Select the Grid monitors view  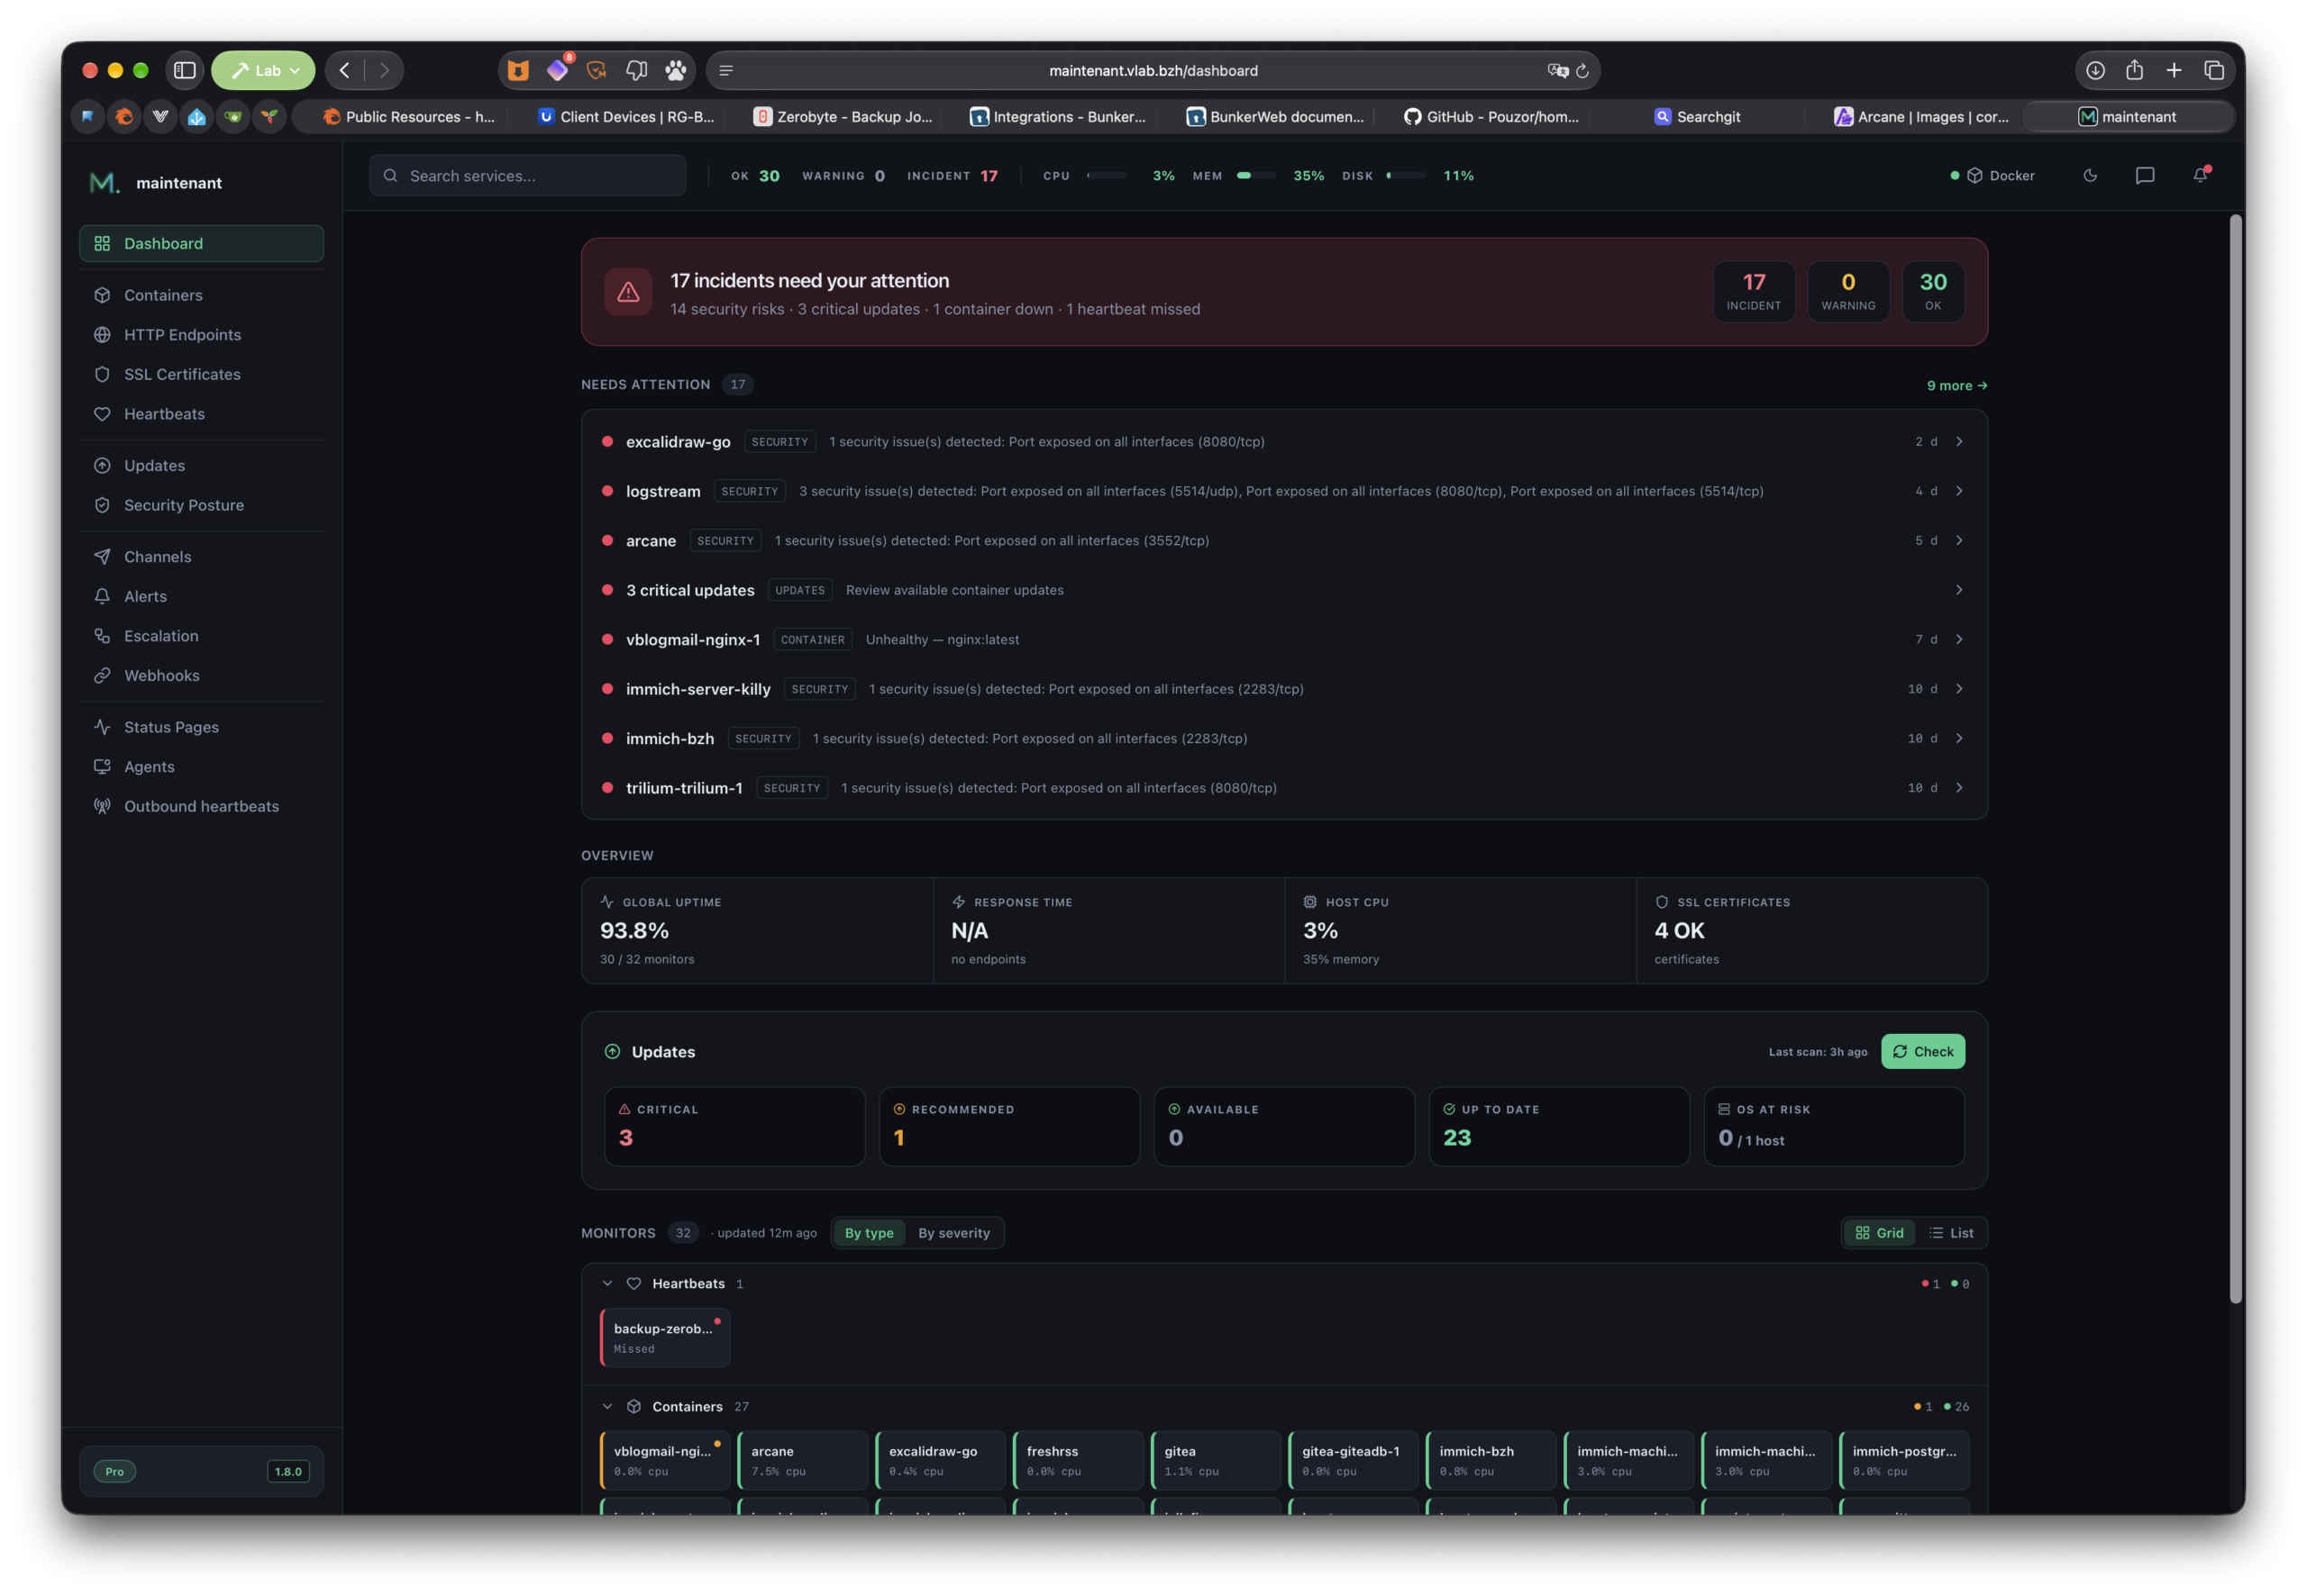point(1879,1232)
